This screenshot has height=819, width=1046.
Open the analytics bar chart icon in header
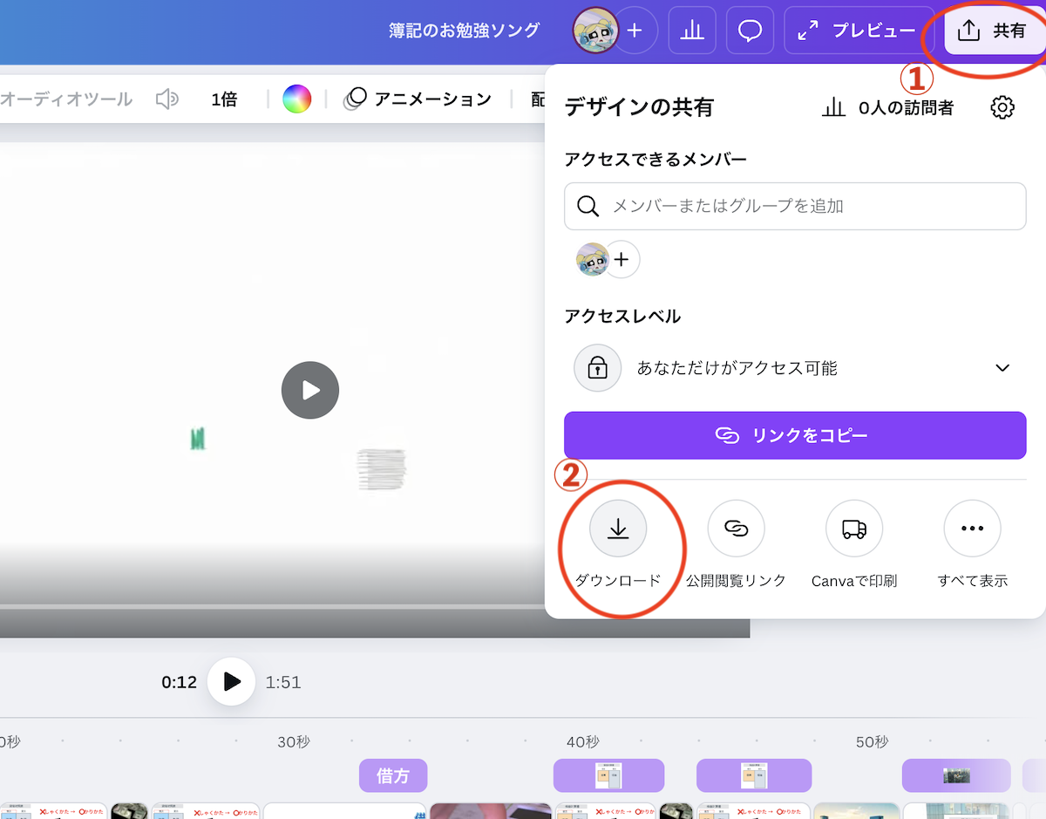pyautogui.click(x=692, y=31)
